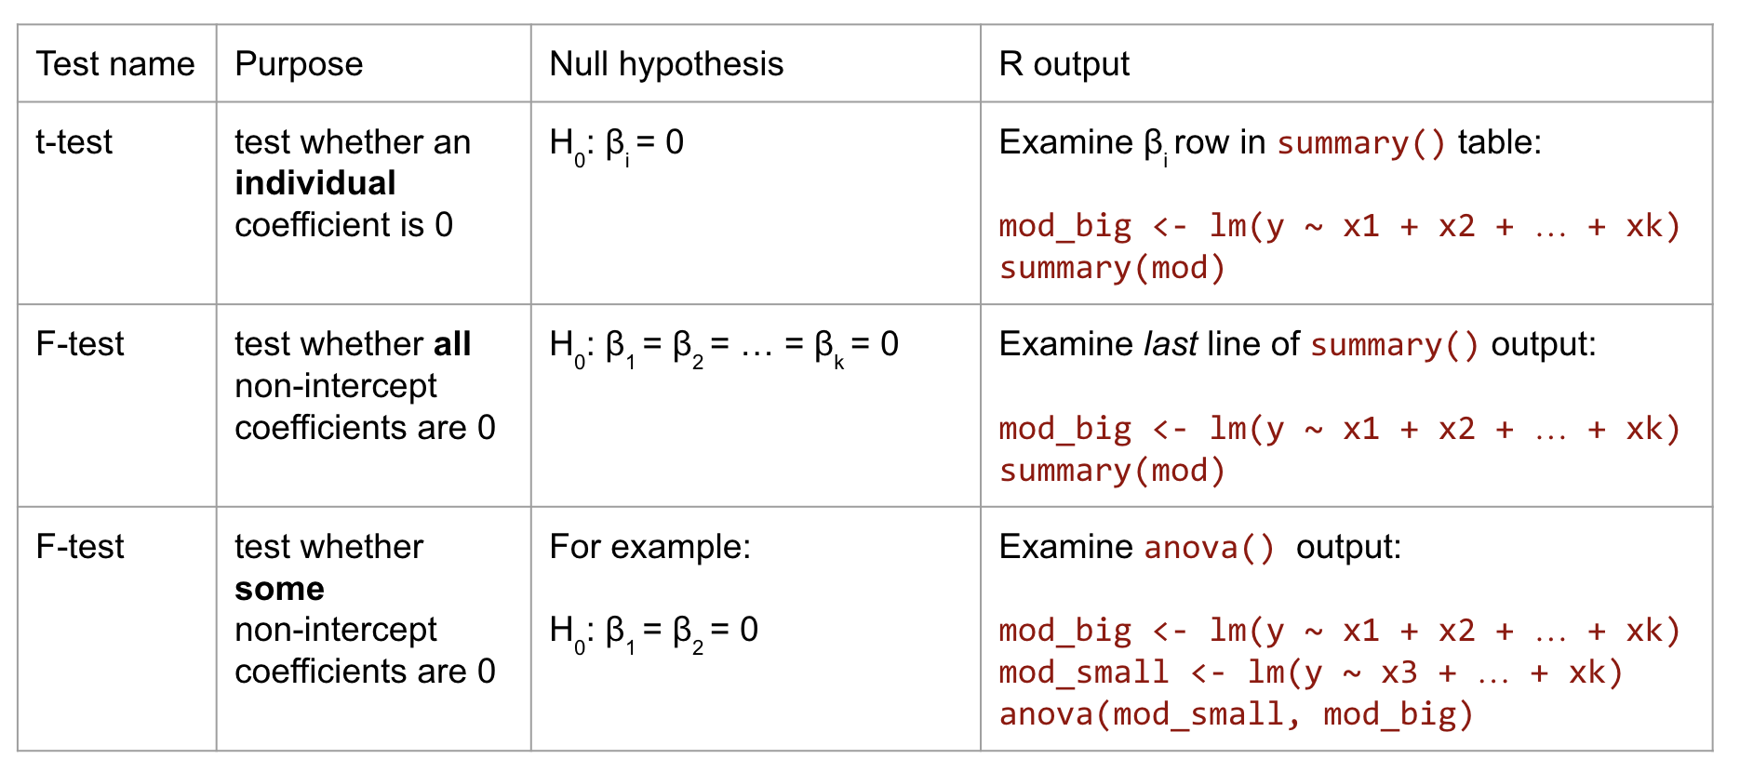1740x772 pixels.
Task: Click the t-test null hypothesis βi = 0
Action: tap(617, 144)
